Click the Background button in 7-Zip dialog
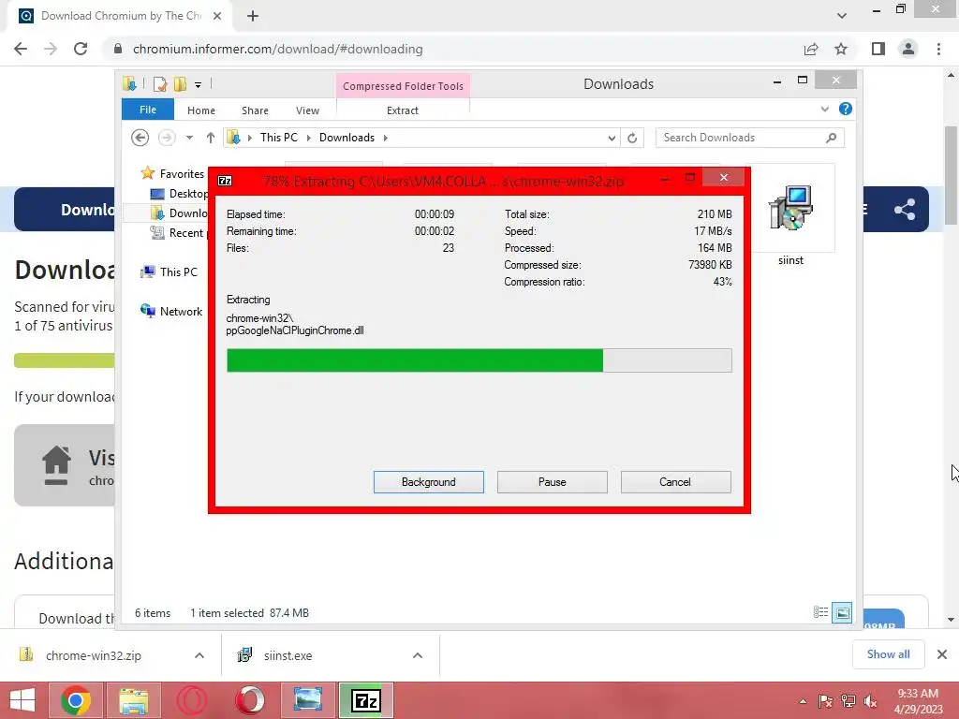Image resolution: width=959 pixels, height=719 pixels. tap(428, 482)
